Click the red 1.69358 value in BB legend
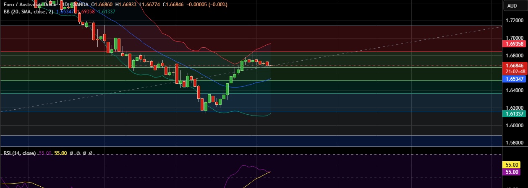This screenshot has height=188, width=528. tap(87, 11)
